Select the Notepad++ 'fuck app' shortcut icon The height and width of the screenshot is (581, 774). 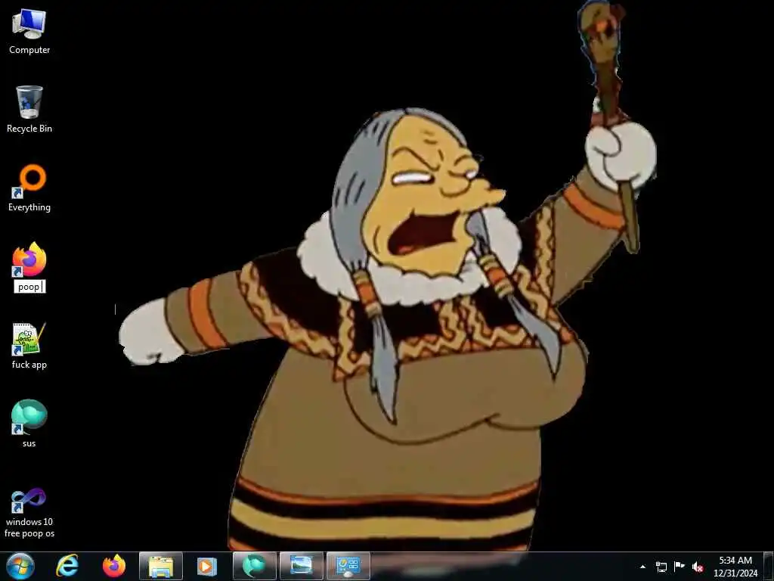[x=29, y=339]
